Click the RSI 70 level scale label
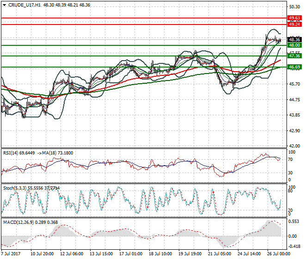This screenshot has height=259, width=305. click(x=290, y=160)
